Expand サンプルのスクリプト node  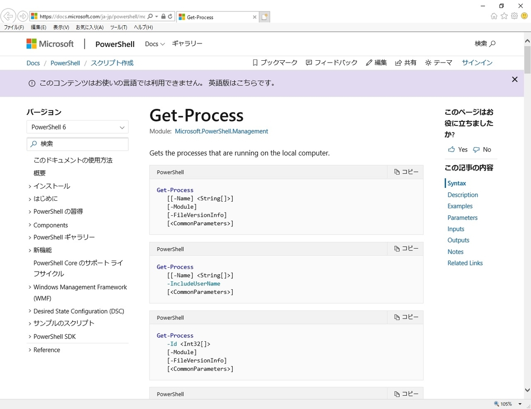(x=30, y=323)
